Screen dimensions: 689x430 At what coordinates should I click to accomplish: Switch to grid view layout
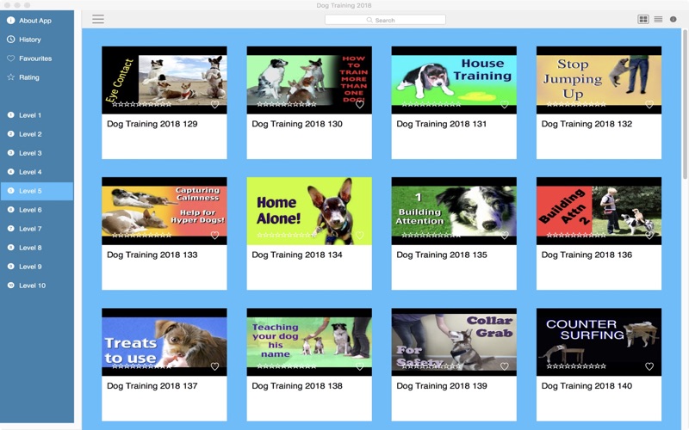(642, 19)
